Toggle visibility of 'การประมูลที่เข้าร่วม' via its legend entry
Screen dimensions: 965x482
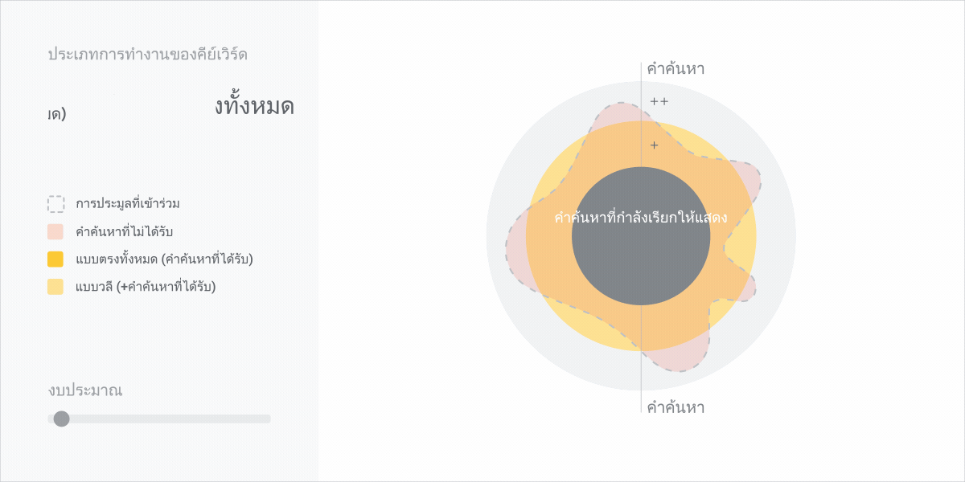(129, 203)
